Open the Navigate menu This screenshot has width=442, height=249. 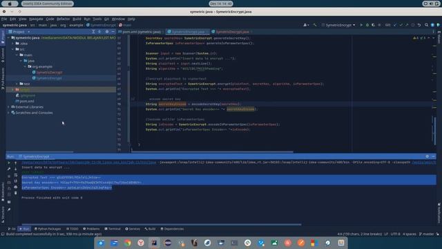pos(36,19)
